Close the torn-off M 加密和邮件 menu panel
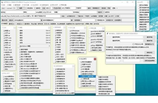The image size is (158, 103). point(73,66)
